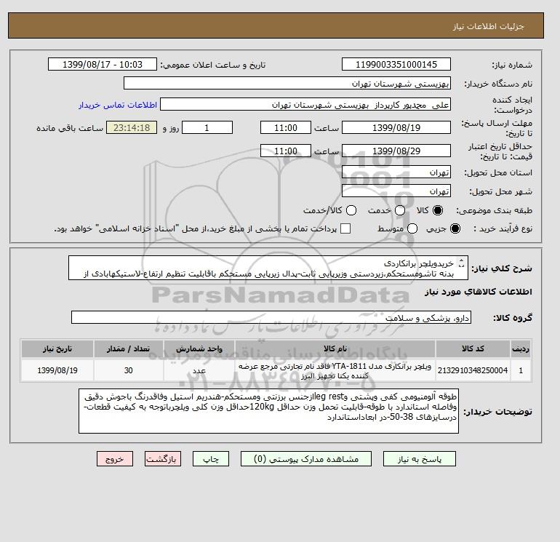
Task: Click the خروج button
Action: point(115,459)
